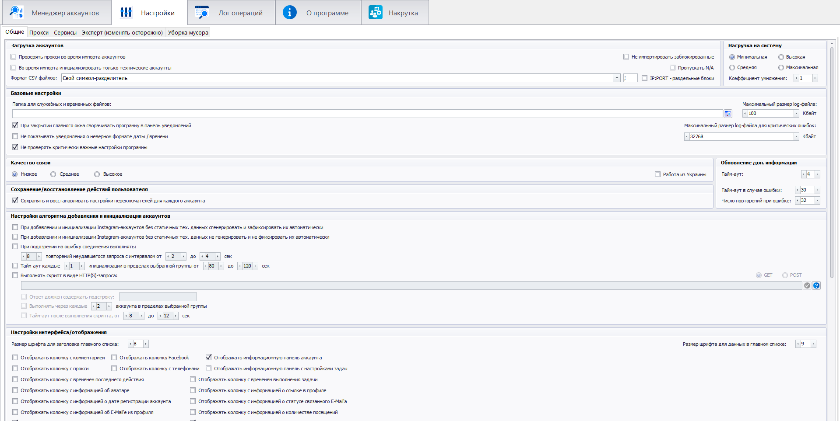
Task: Click the sliders icon of Настройки
Action: coord(126,12)
